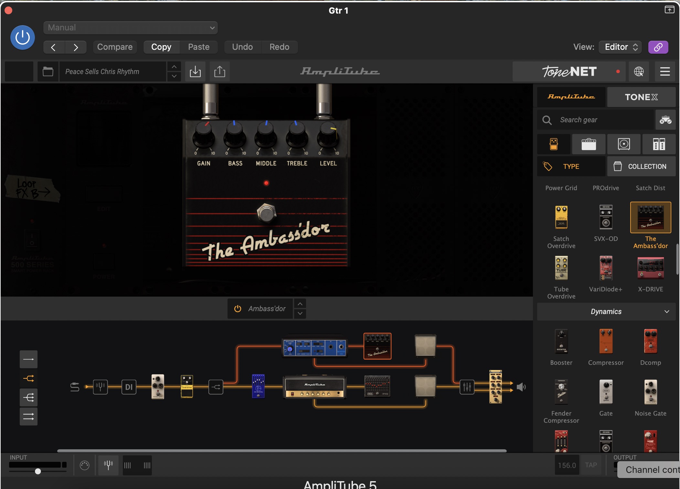Click the Paste button
The image size is (680, 489).
(x=199, y=47)
